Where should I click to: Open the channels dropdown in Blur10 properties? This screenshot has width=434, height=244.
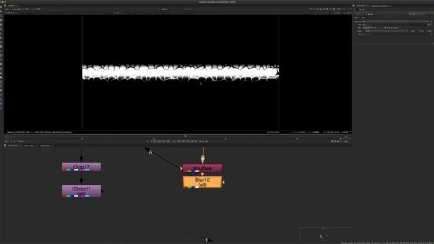pyautogui.click(x=396, y=21)
